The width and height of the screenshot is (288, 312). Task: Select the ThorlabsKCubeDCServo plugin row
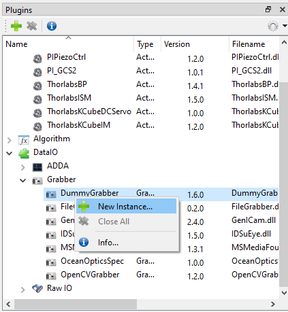point(141,111)
